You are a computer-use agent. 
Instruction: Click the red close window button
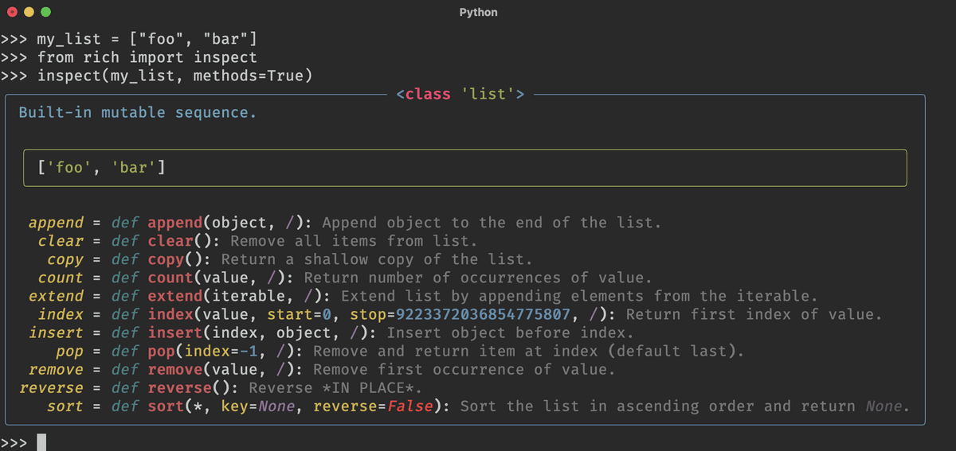click(x=12, y=12)
